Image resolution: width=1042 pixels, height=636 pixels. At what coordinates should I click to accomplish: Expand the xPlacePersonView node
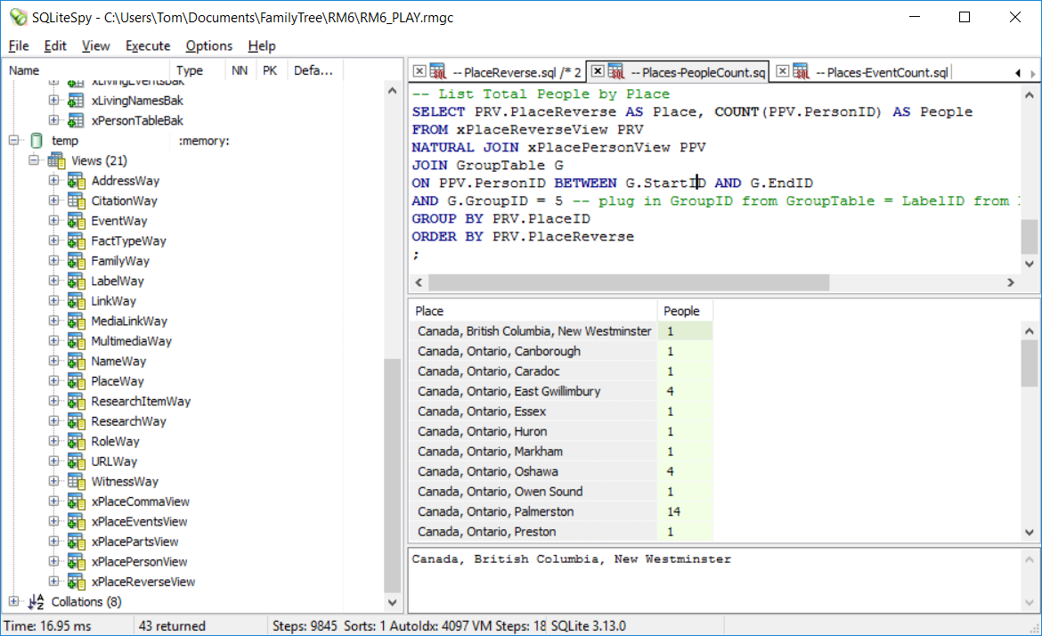[53, 561]
